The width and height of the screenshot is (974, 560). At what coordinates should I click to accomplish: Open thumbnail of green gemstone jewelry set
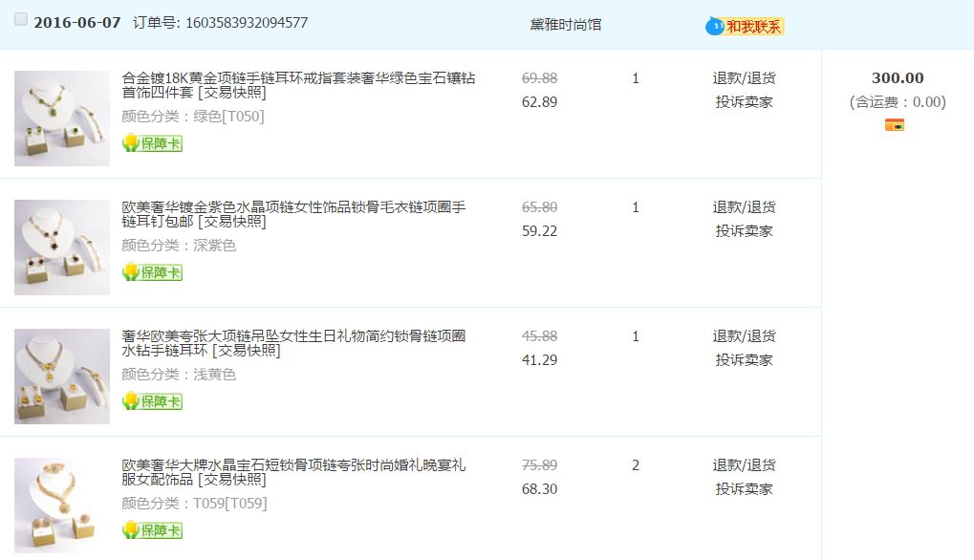(62, 118)
